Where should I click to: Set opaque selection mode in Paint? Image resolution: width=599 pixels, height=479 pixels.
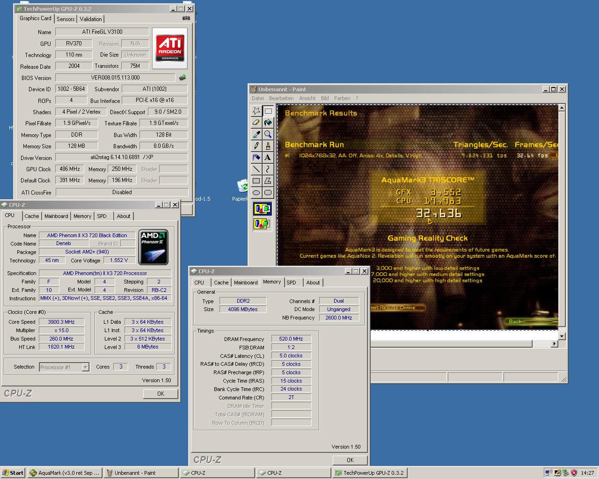click(262, 209)
